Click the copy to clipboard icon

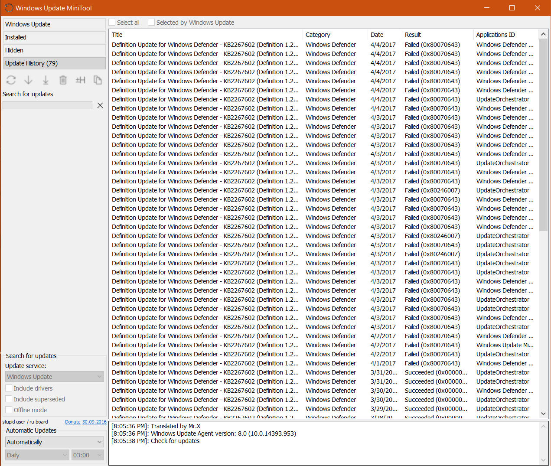point(98,80)
